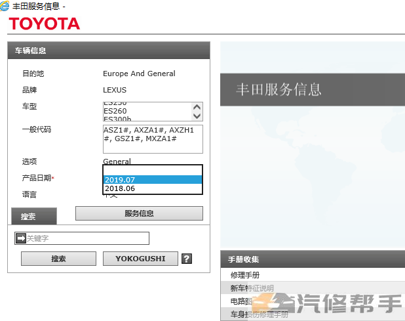Click the 丰田服务信息 banner title
The height and width of the screenshot is (321, 405).
pyautogui.click(x=279, y=89)
